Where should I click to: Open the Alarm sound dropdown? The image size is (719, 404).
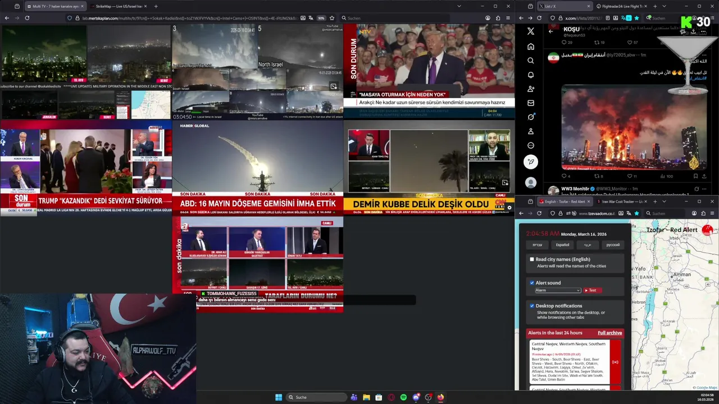[x=557, y=290]
